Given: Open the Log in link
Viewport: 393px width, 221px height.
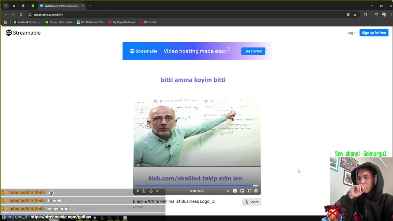Looking at the screenshot, I should (x=352, y=33).
